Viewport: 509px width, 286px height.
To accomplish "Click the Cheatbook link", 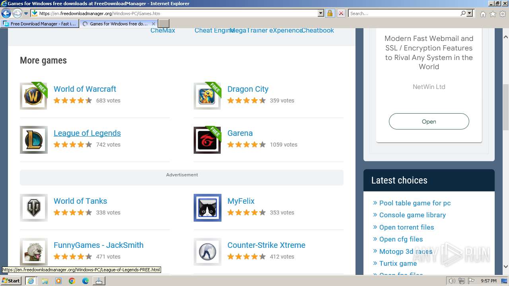I will pos(318,31).
